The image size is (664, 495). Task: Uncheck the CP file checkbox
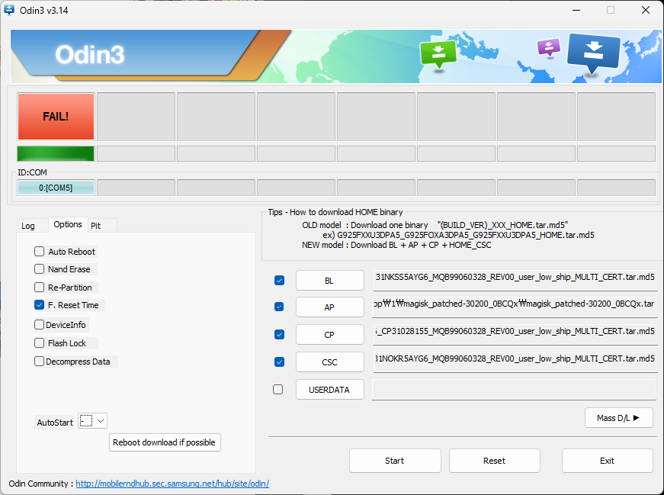pyautogui.click(x=279, y=334)
